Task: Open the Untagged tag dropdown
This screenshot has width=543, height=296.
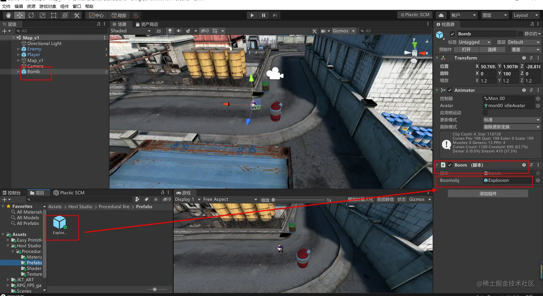Action: tap(474, 42)
